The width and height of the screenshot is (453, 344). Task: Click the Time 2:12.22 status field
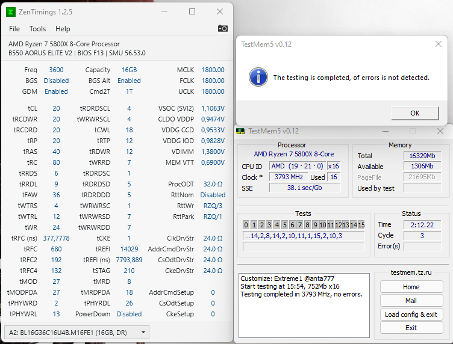click(x=422, y=225)
